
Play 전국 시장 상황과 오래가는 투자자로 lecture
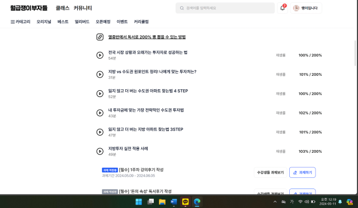click(100, 55)
